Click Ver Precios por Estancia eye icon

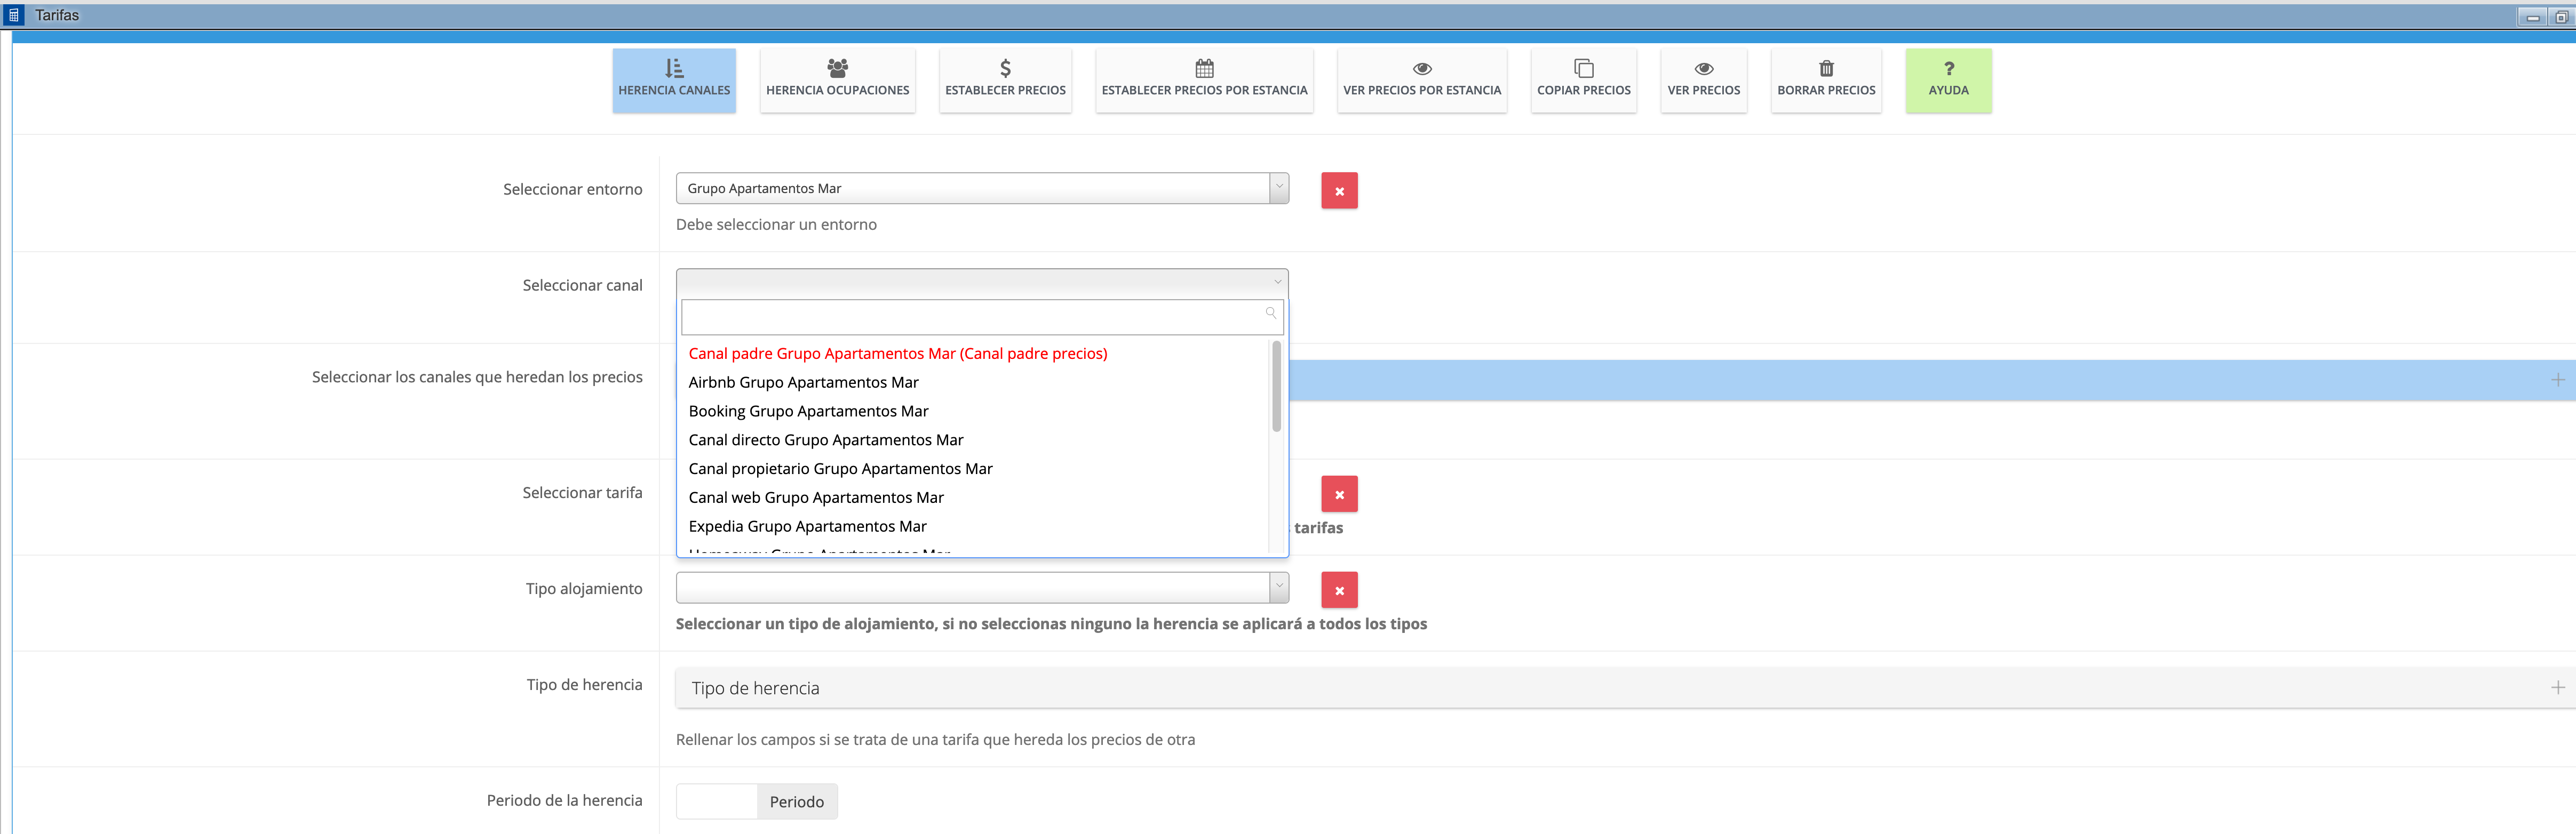pos(1421,69)
